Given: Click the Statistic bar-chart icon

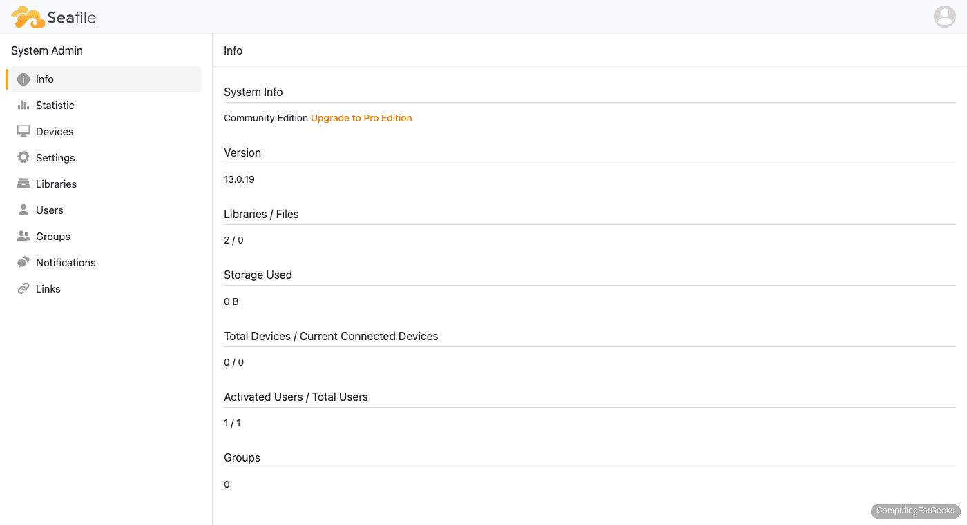Looking at the screenshot, I should 23,105.
